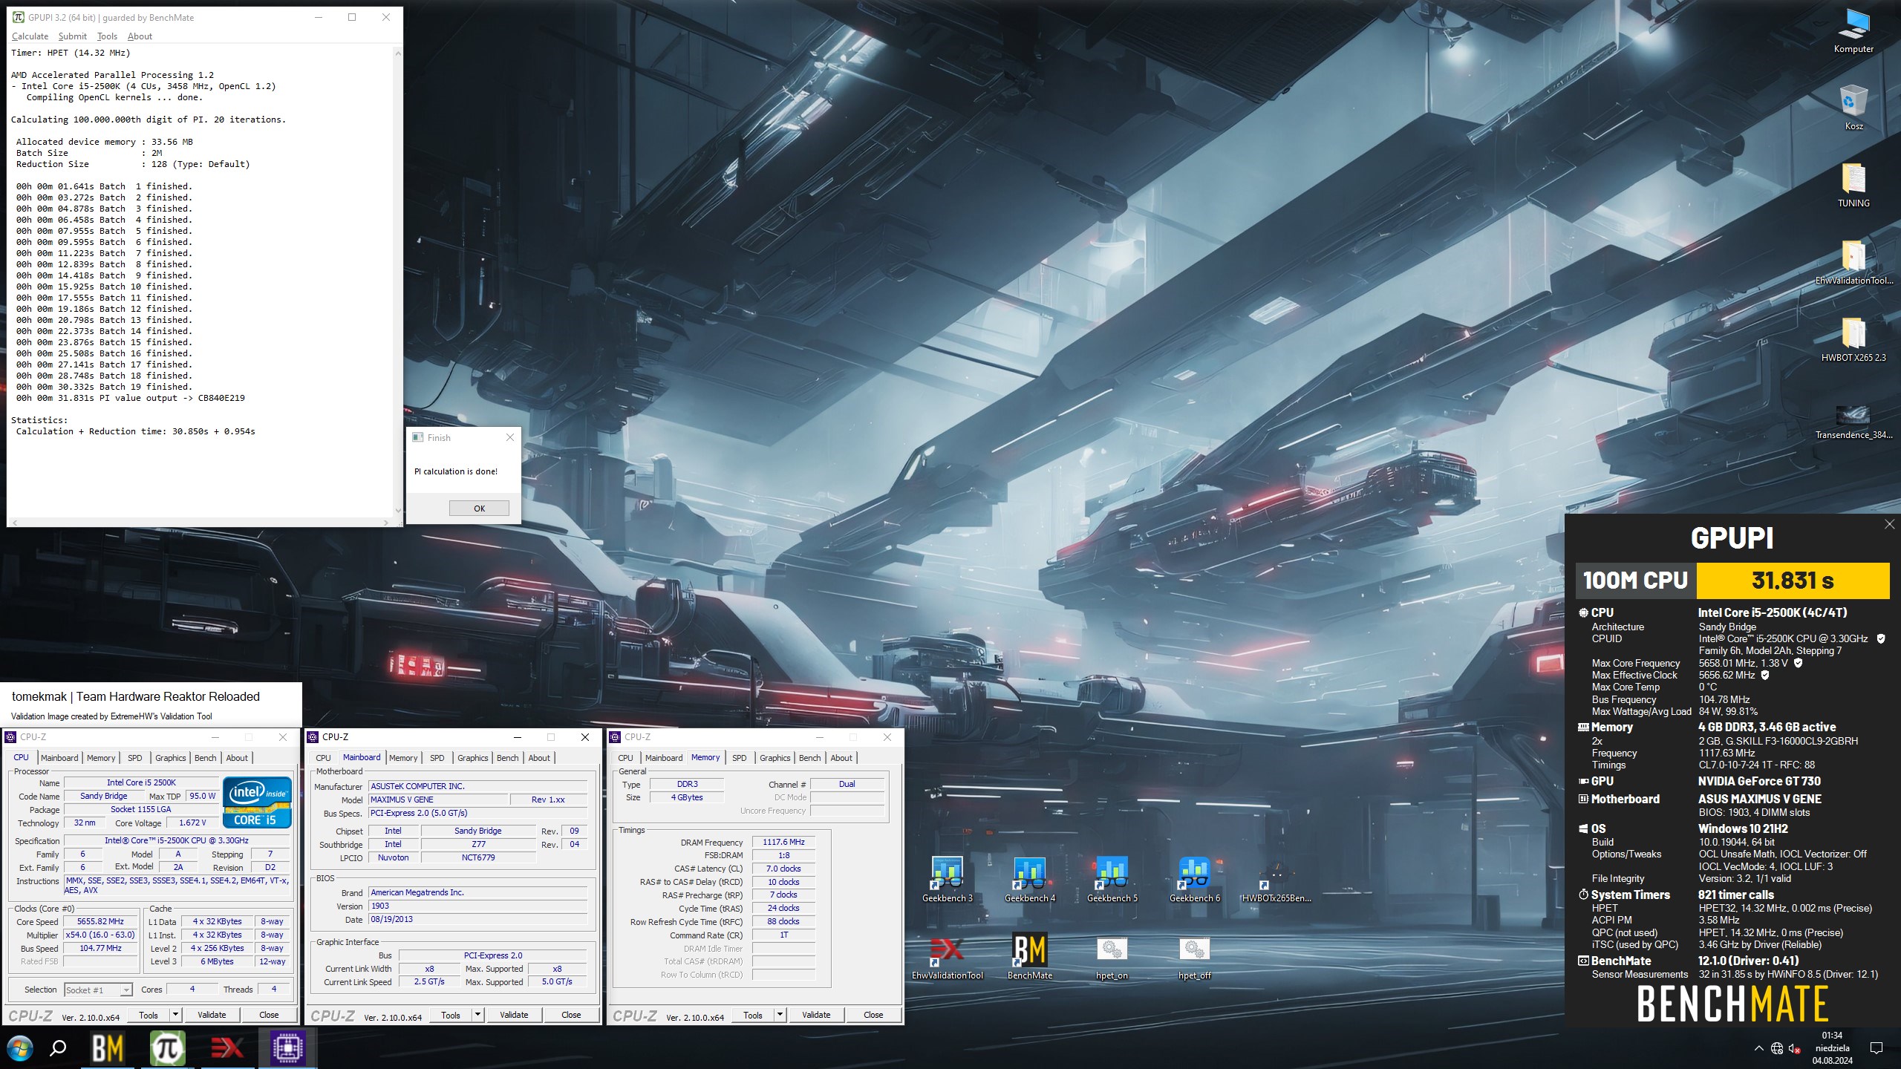The height and width of the screenshot is (1069, 1901).
Task: Click GPUPI vertical scrollbar up arrow
Action: coord(398,53)
